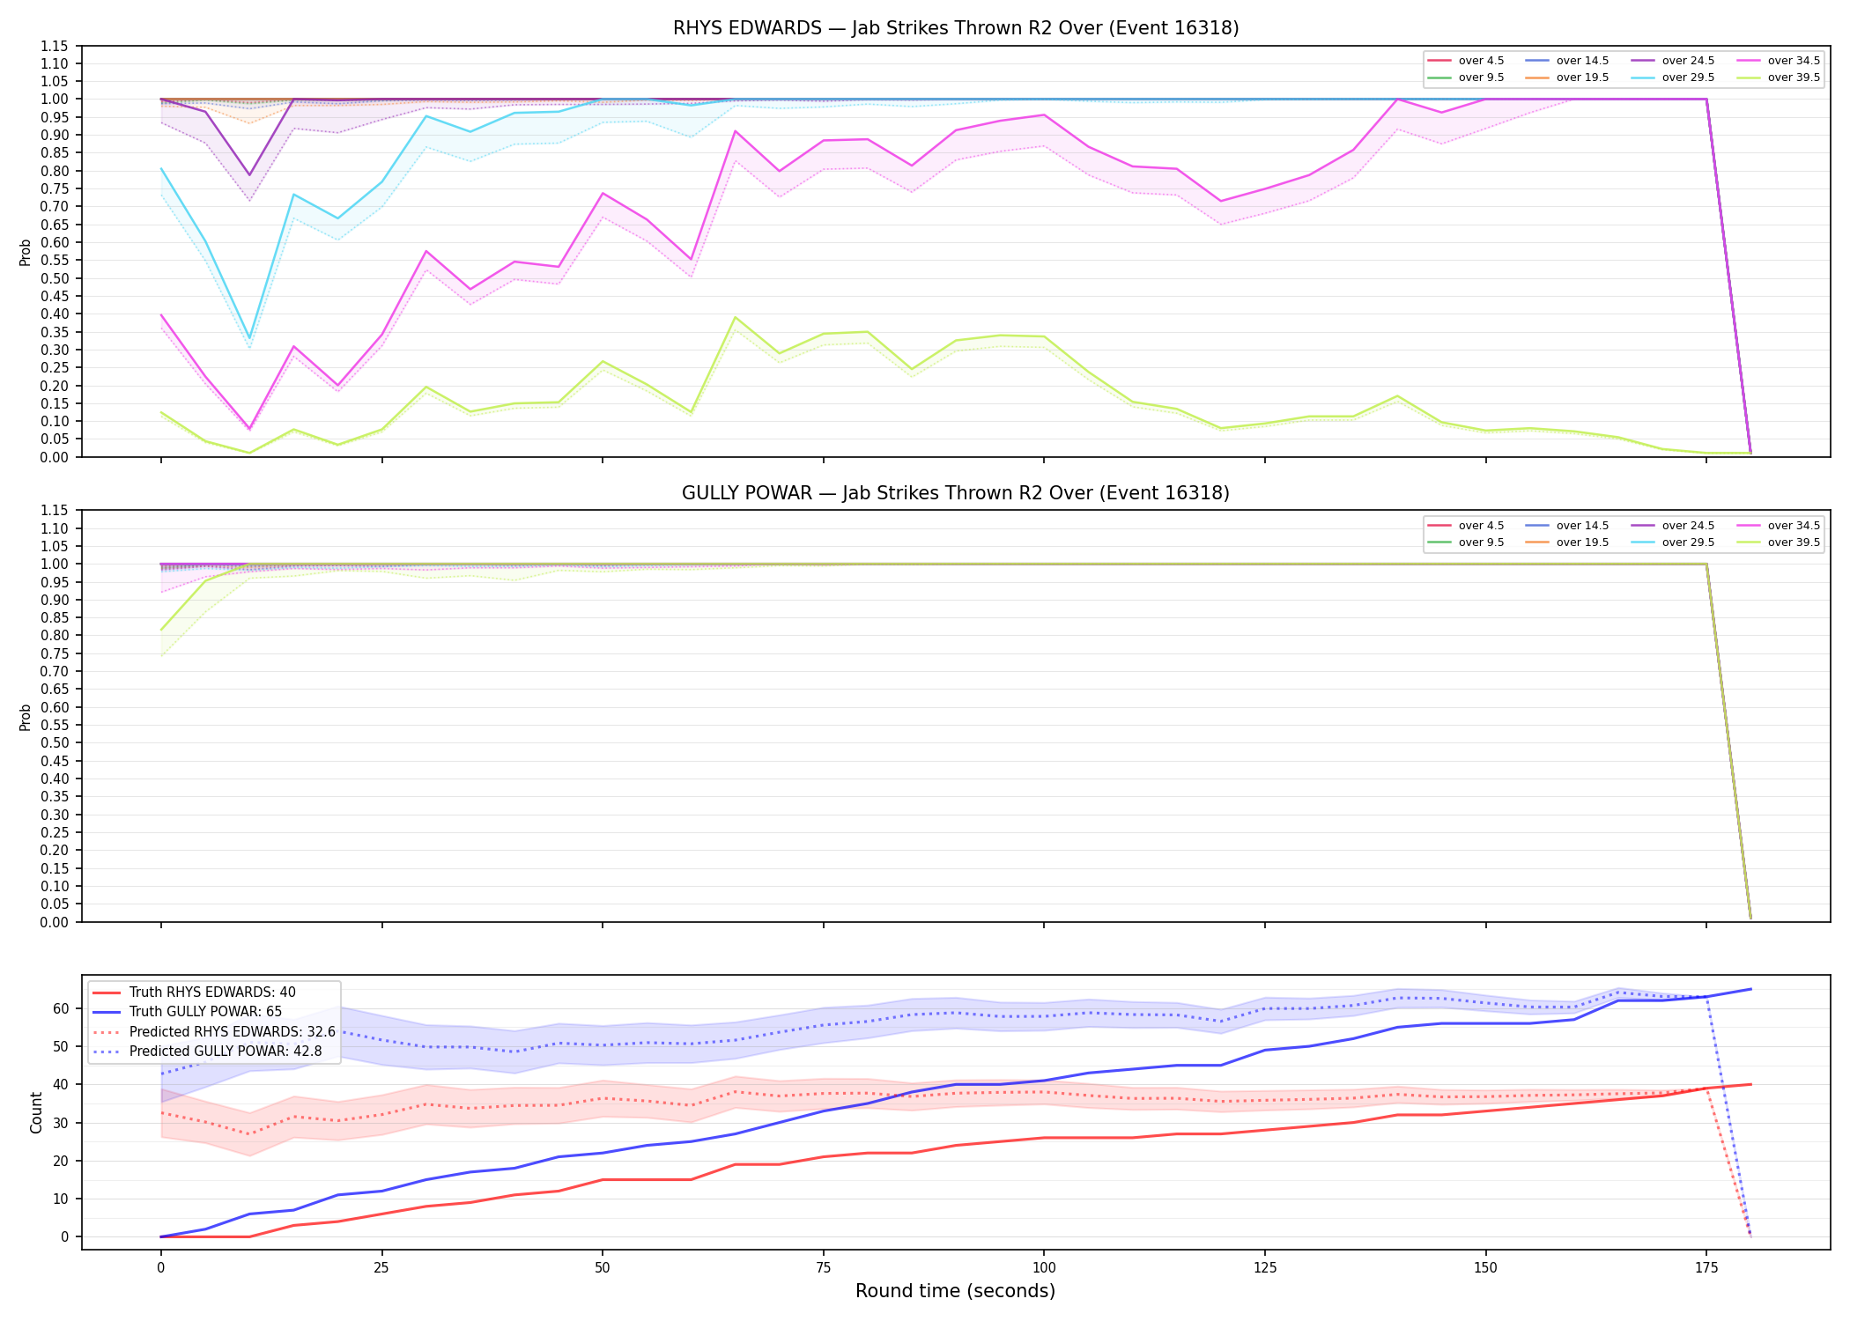The image size is (1850, 1321).
Task: Click the 'Prob' label of the top chart
Action: [26, 252]
